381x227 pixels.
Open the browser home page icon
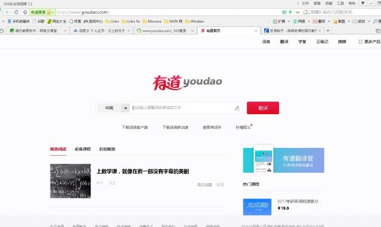[x=25, y=12]
